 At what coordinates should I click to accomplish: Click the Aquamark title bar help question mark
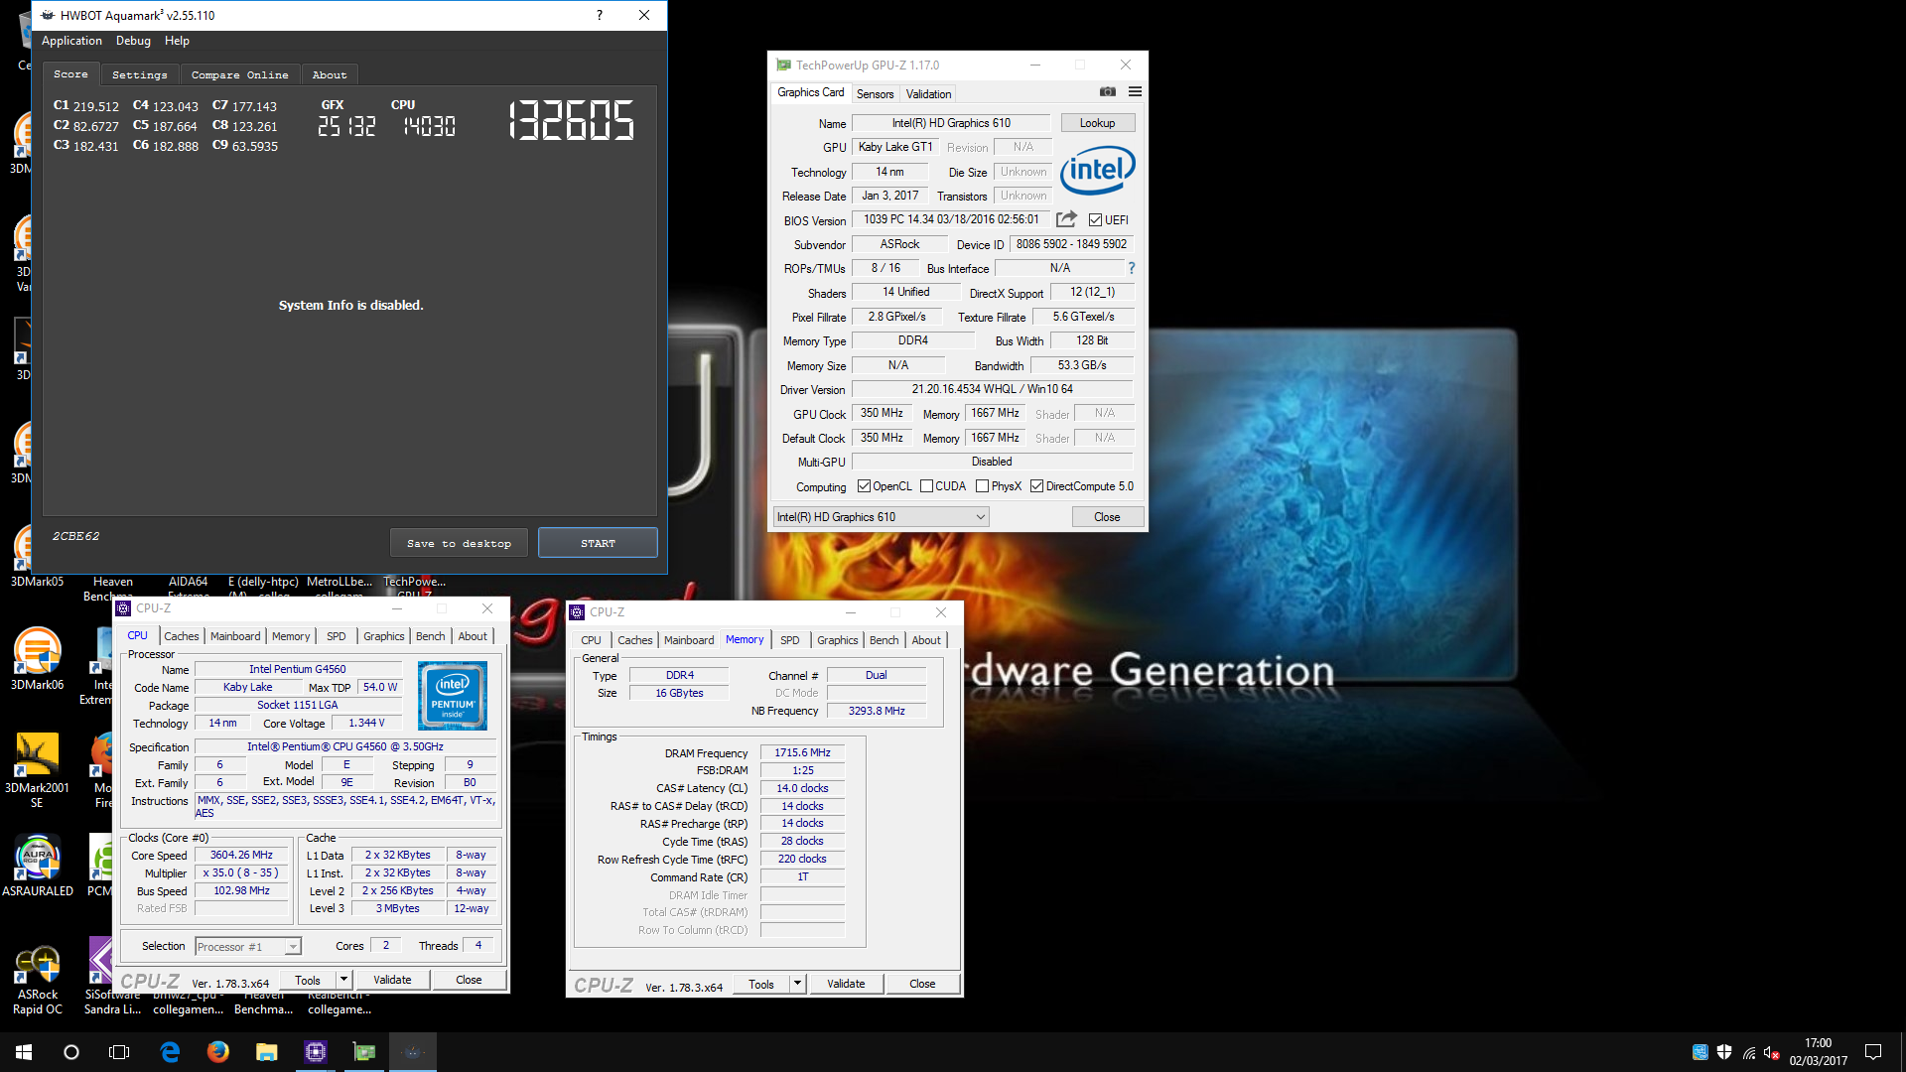click(x=600, y=15)
